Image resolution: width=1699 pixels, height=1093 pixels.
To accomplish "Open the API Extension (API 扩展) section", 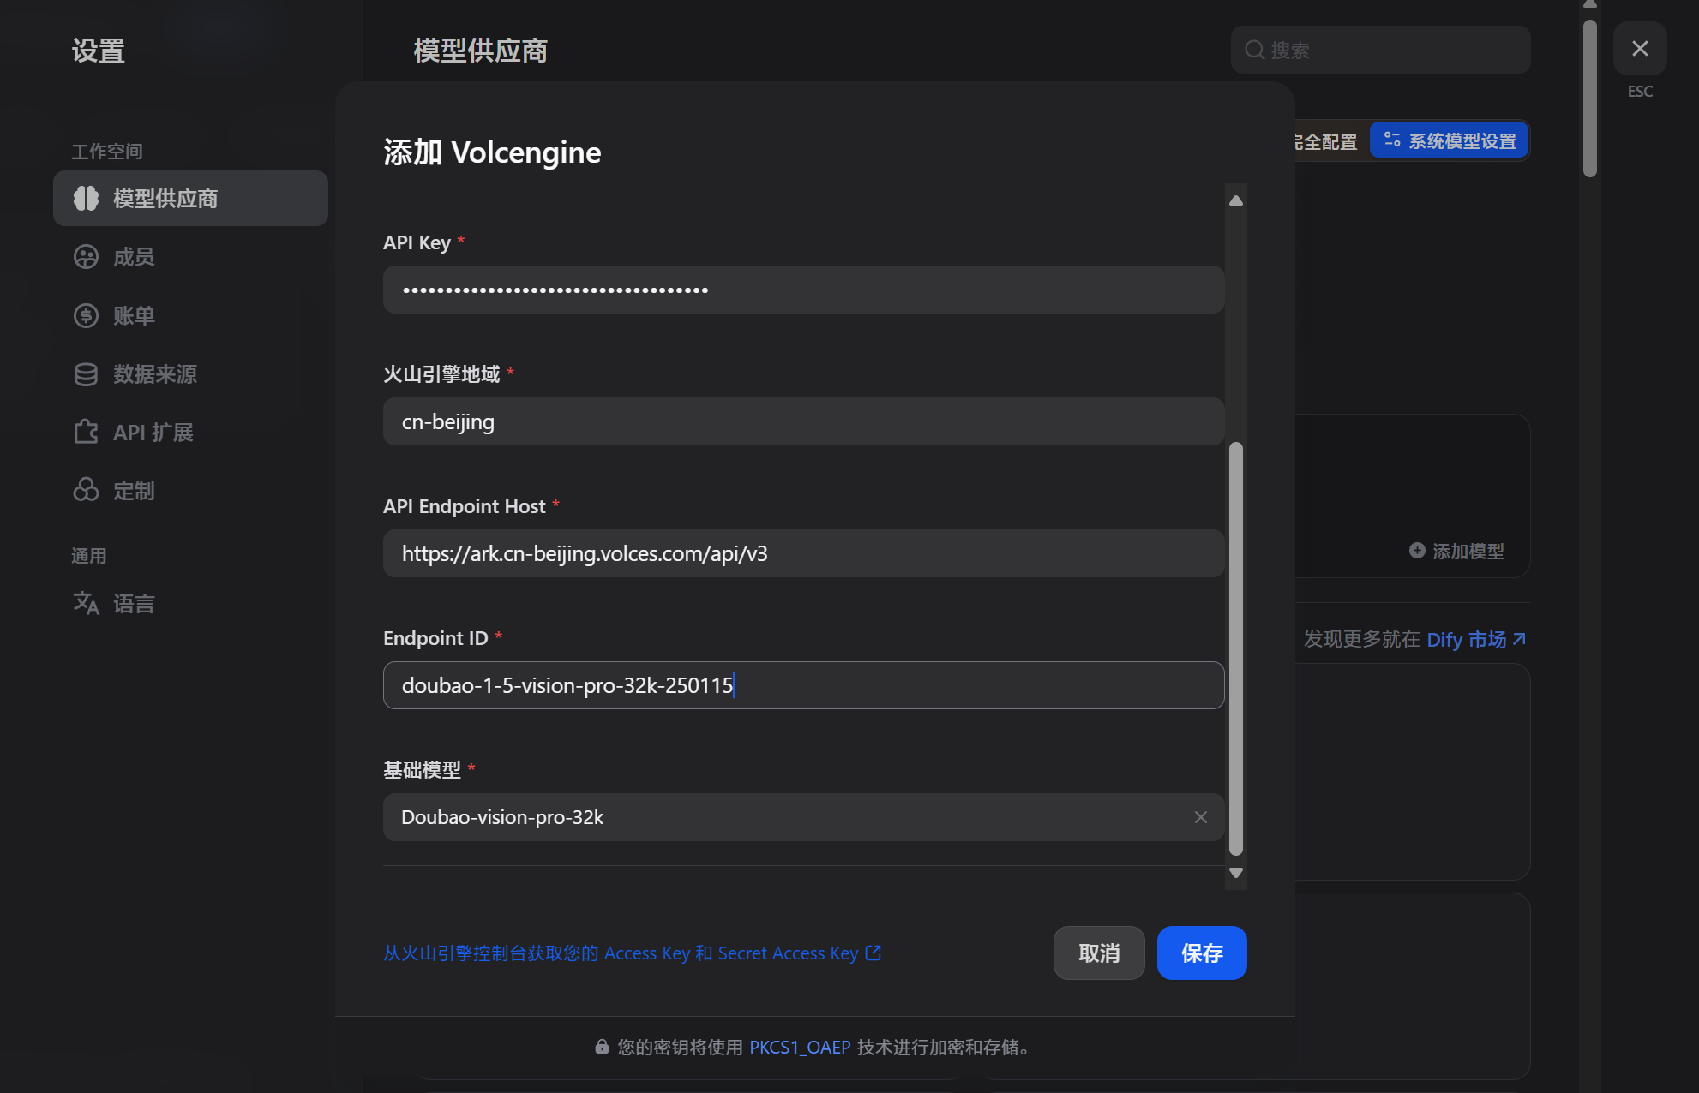I will click(x=153, y=433).
